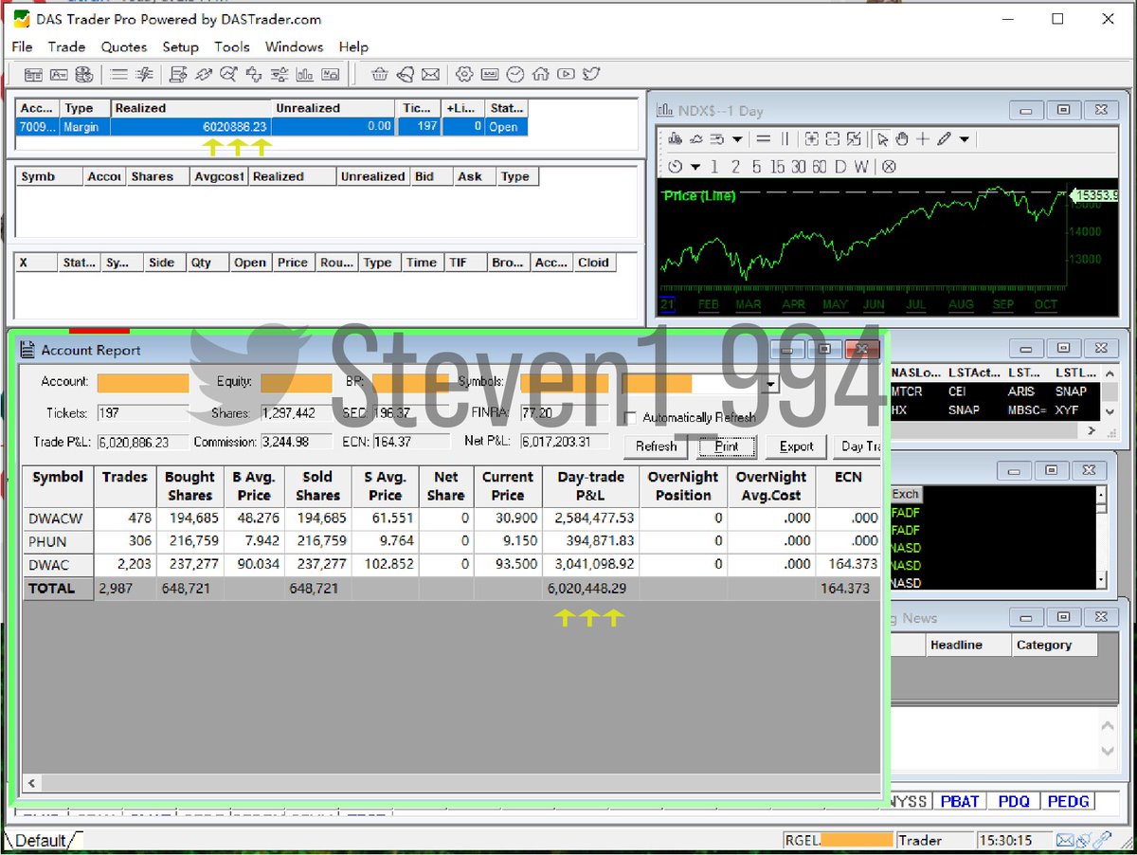
Task: Select the PHUN row symbol cell
Action: pos(58,541)
